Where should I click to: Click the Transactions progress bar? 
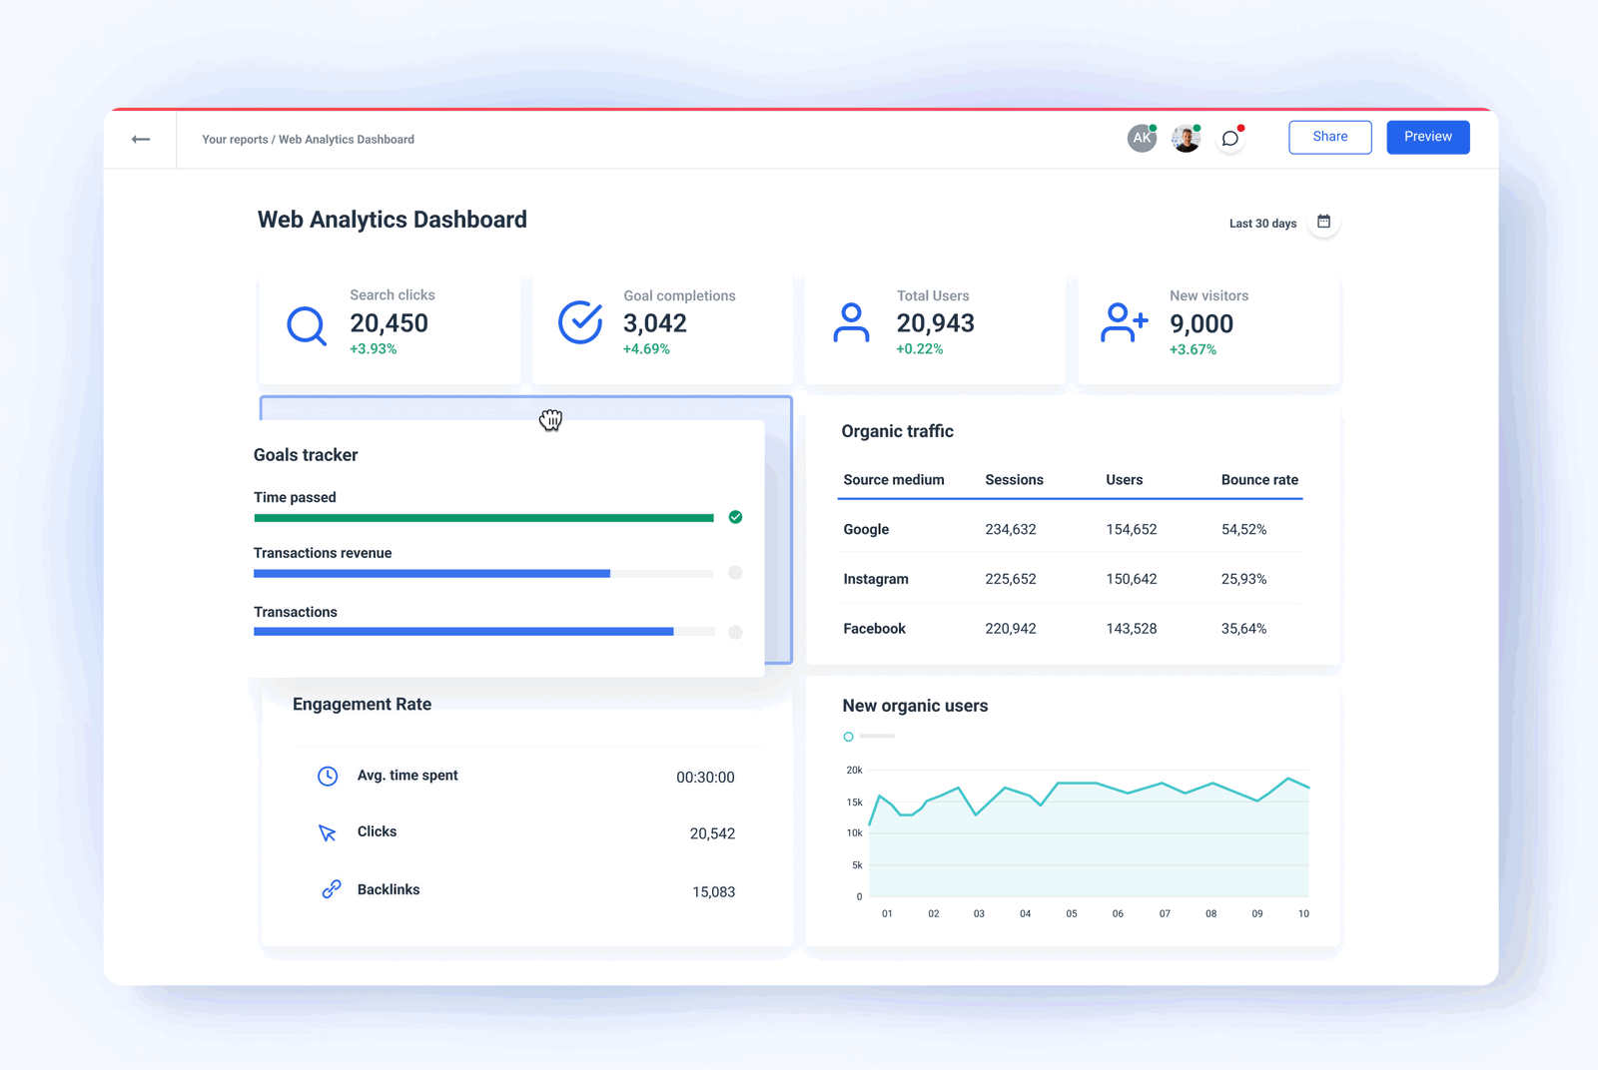[462, 631]
